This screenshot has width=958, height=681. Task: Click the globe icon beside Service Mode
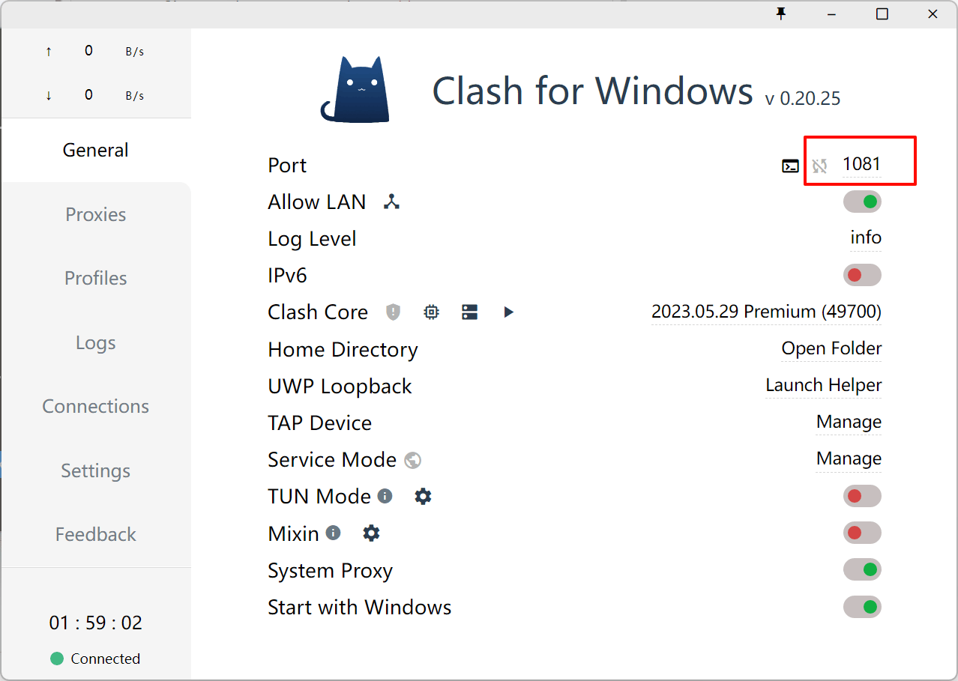[412, 460]
